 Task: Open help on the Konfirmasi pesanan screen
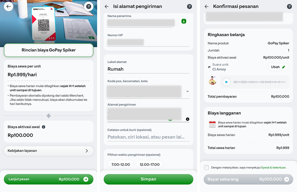point(289,7)
